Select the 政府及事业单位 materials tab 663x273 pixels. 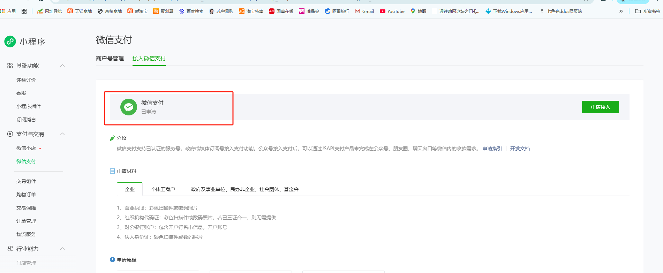[245, 189]
